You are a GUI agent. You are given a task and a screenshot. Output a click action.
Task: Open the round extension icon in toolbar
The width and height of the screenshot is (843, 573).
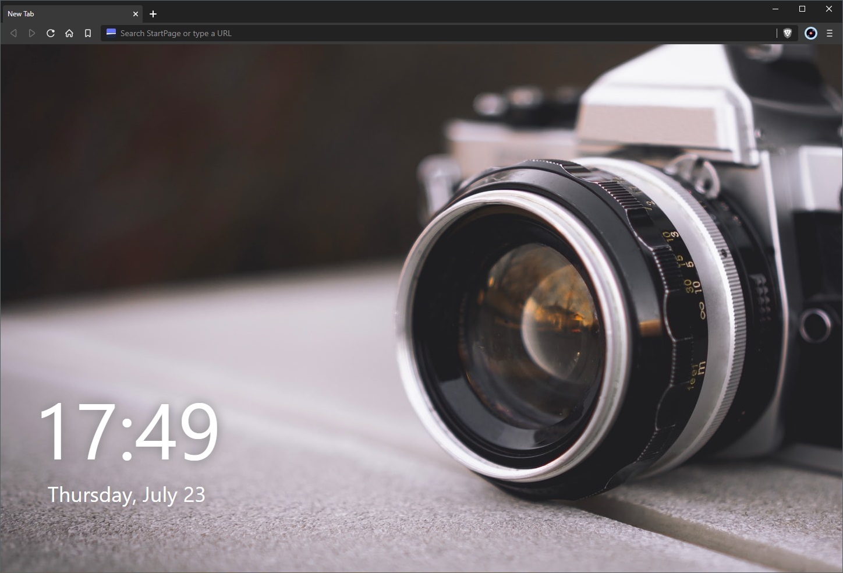[810, 33]
